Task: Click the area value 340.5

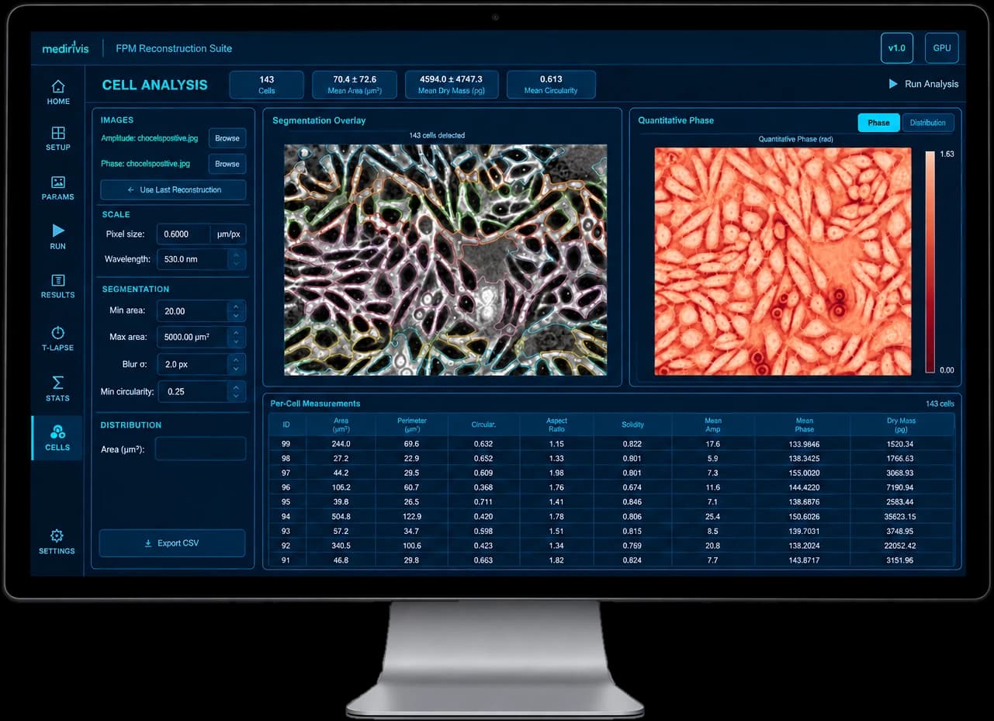Action: (341, 546)
